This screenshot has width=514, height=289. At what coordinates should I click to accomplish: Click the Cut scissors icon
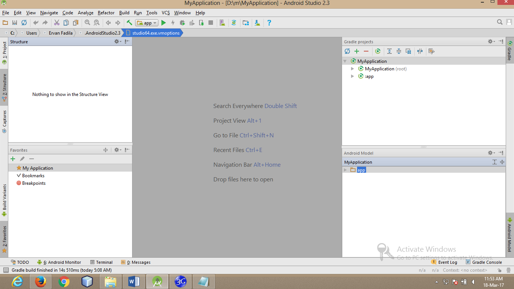click(x=57, y=23)
